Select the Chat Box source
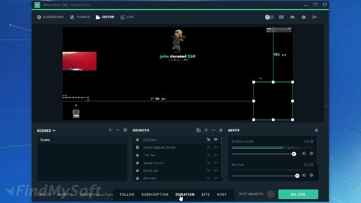 [177, 140]
